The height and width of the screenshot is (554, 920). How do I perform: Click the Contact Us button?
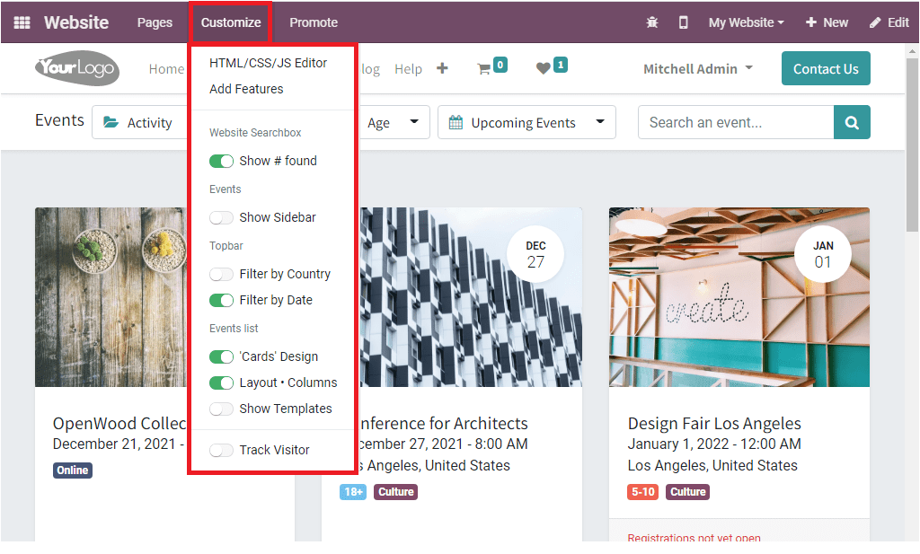826,67
